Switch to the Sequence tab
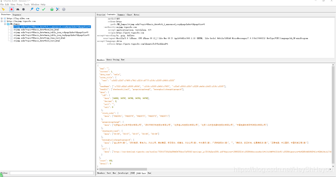 (x=17, y=15)
